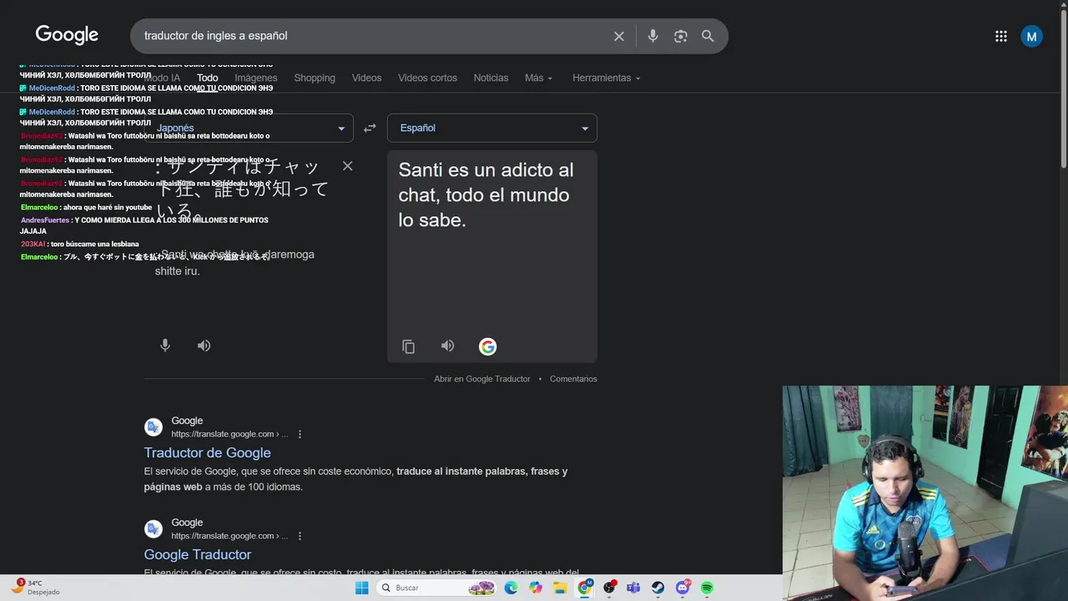Start voice search with the microphone icon
Screen dimensions: 1068x601
652,36
